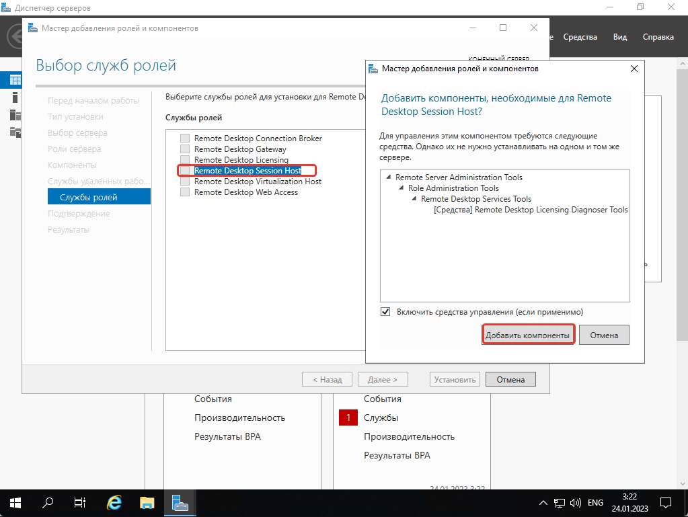Collapse the Remote Server Administration Tools node
This screenshot has width=688, height=517.
[x=389, y=177]
